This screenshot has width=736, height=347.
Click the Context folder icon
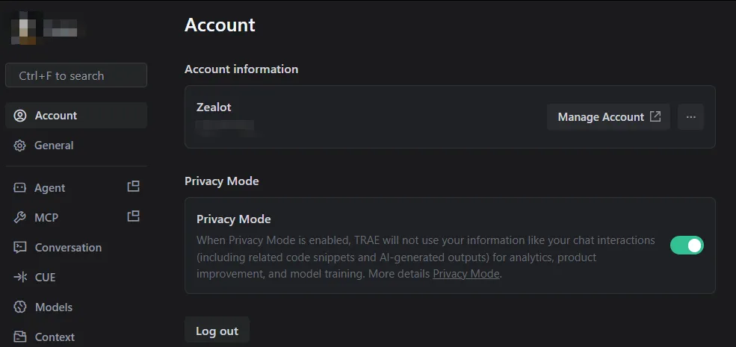click(20, 337)
